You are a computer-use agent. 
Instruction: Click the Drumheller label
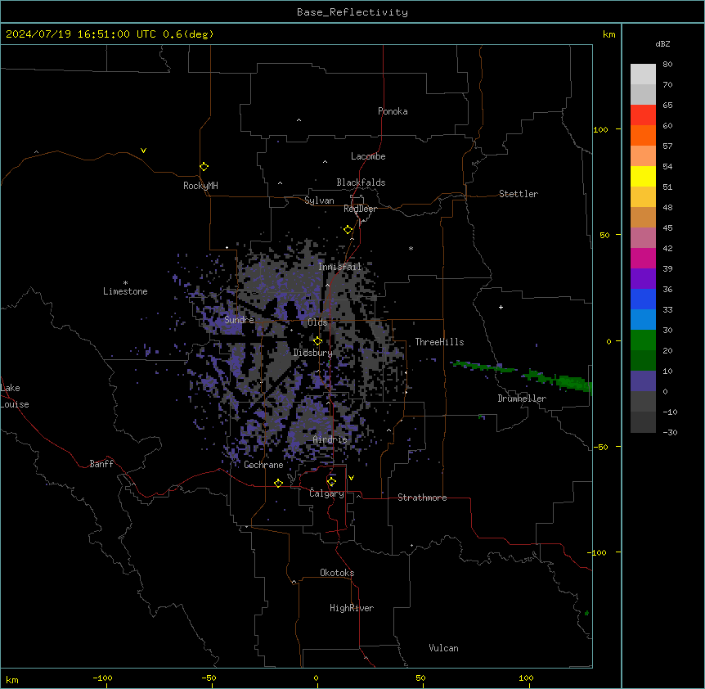[x=522, y=399]
